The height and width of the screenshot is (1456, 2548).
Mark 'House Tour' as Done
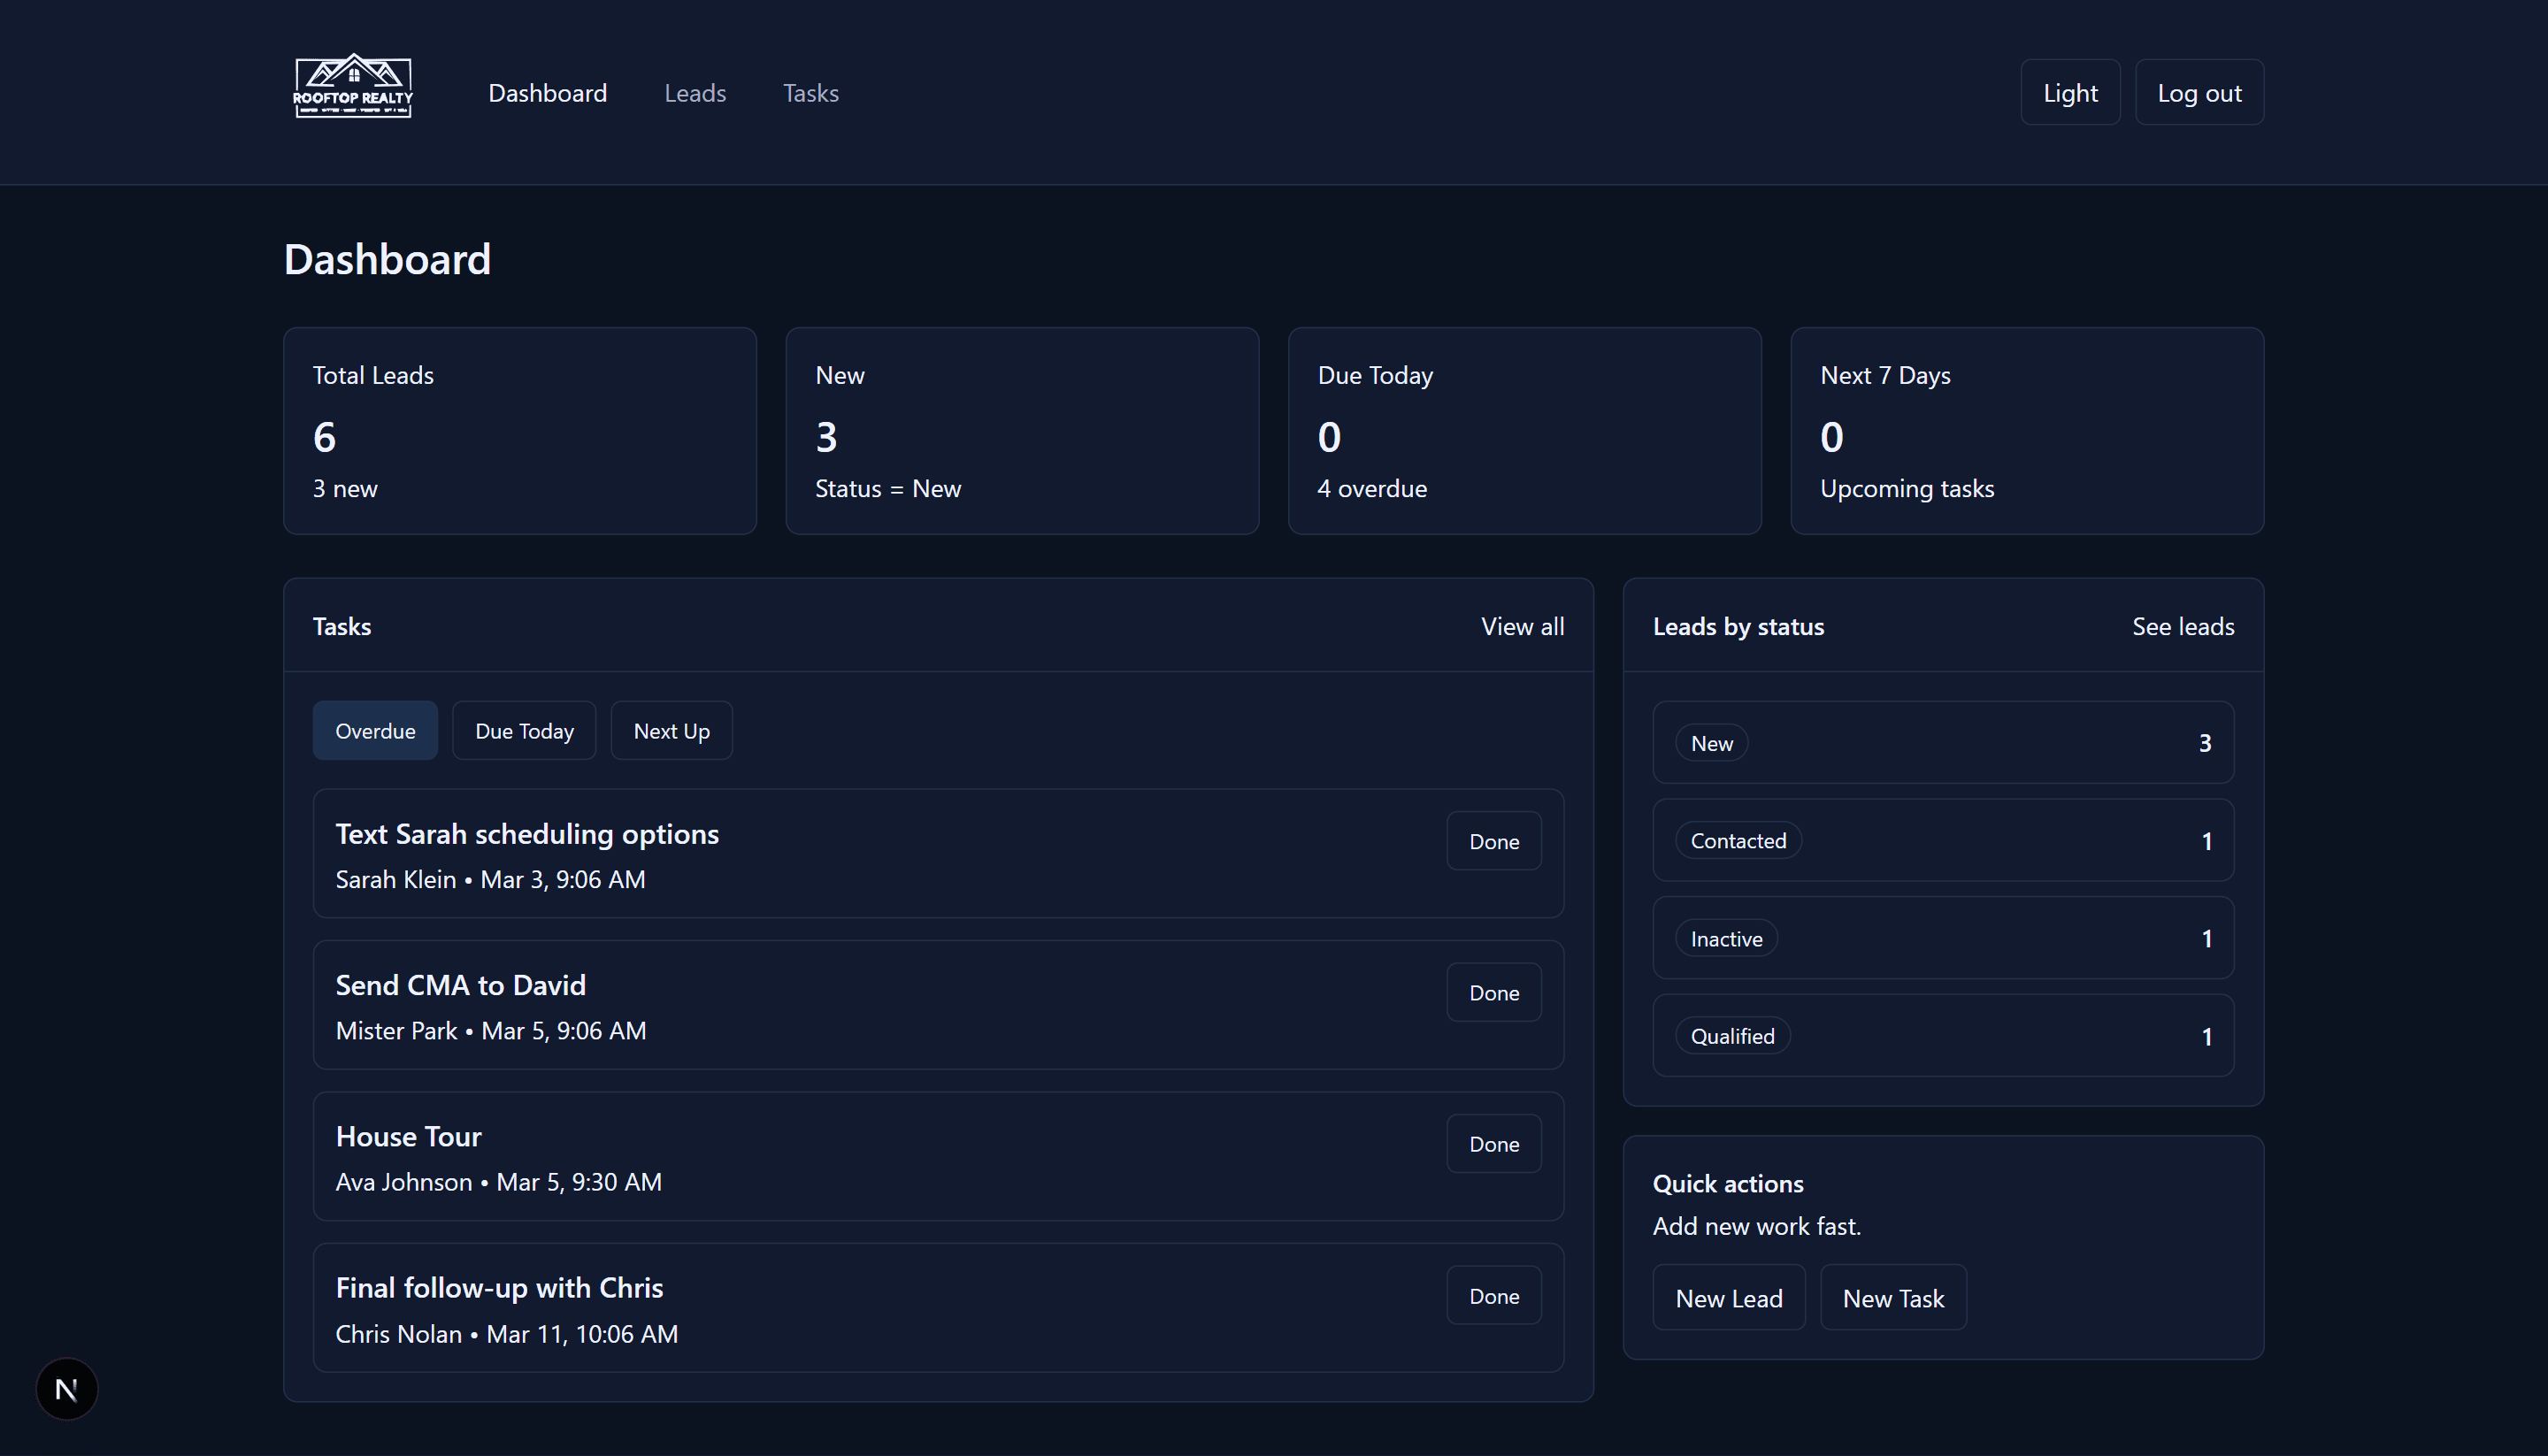[x=1494, y=1143]
